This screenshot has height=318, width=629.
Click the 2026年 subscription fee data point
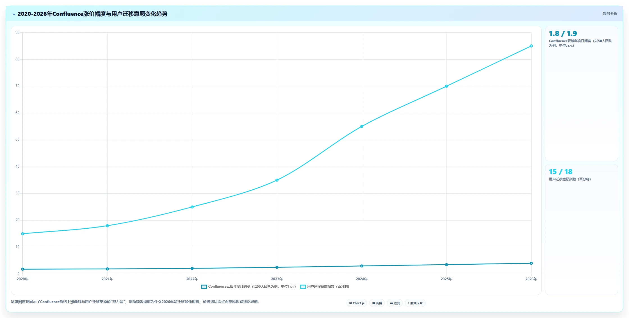tap(531, 263)
